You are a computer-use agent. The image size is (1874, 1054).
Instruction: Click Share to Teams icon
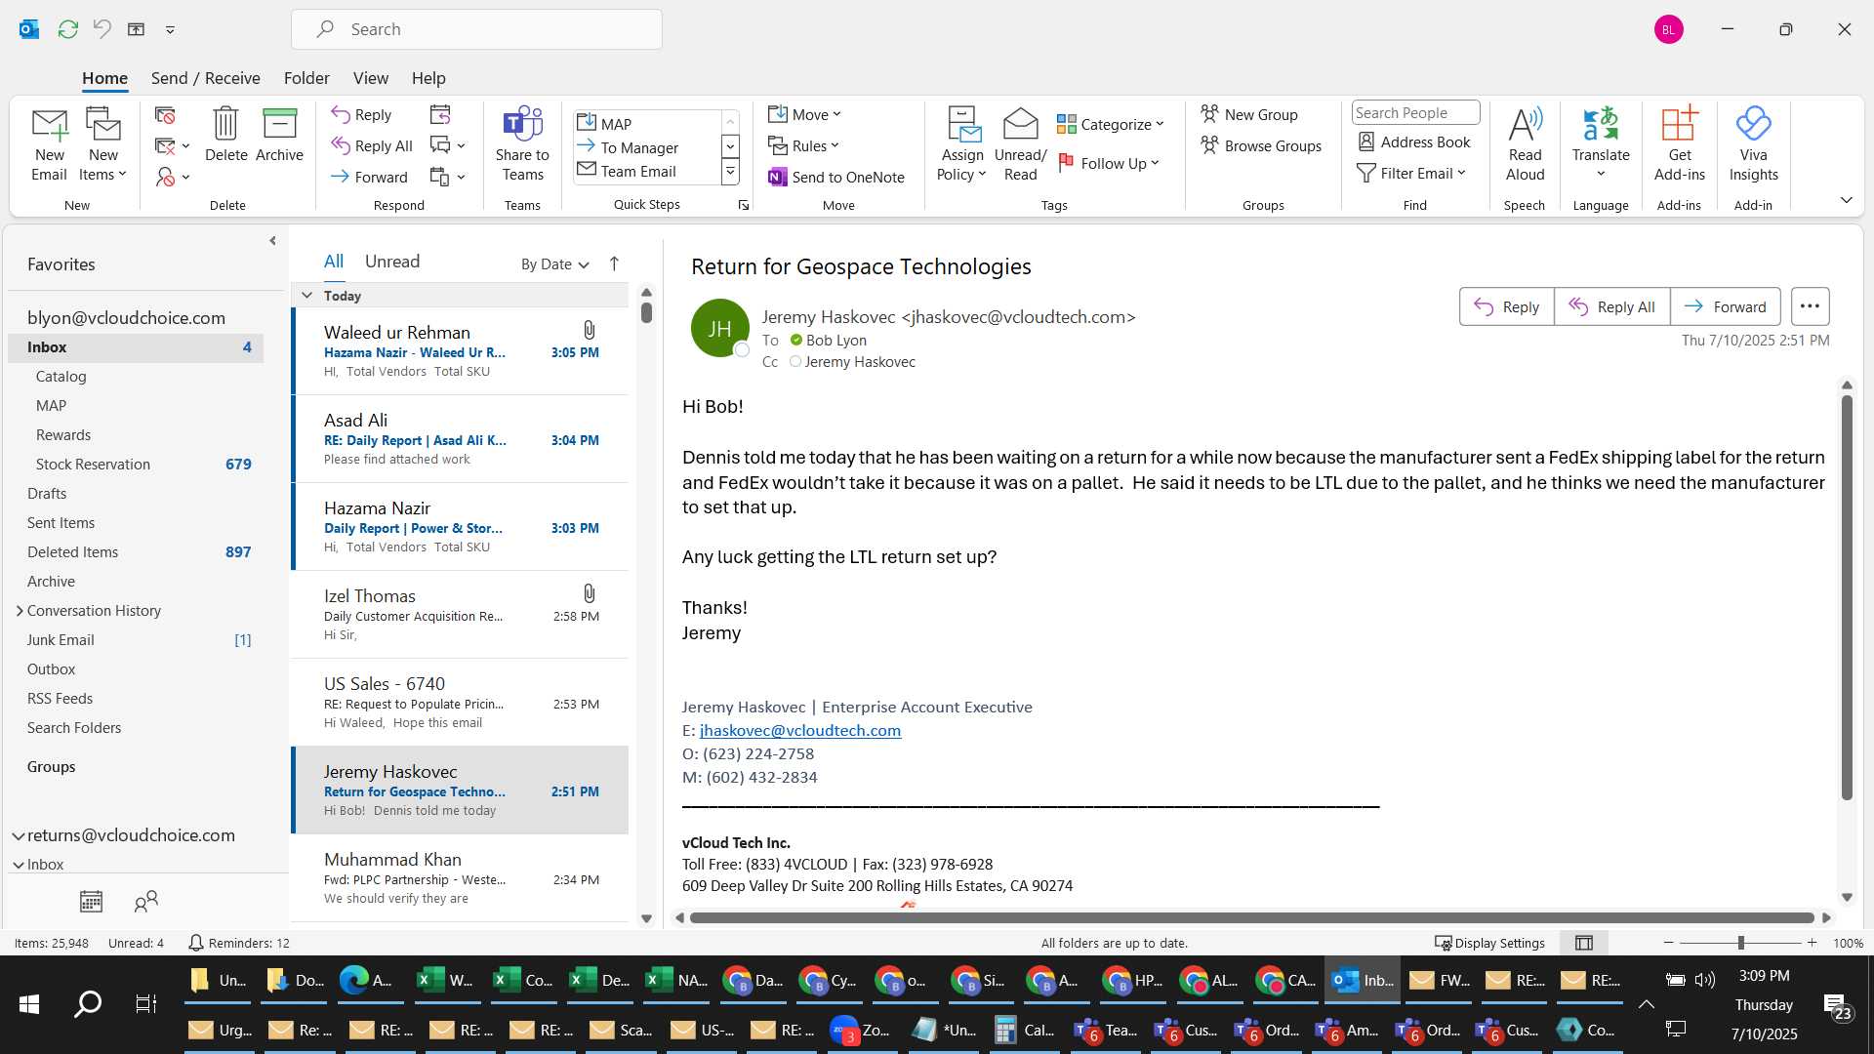tap(522, 144)
